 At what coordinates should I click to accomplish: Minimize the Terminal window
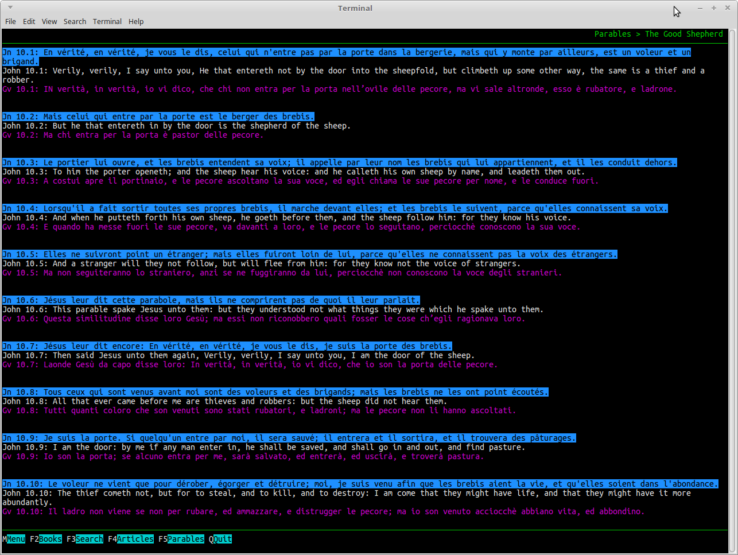tap(700, 8)
